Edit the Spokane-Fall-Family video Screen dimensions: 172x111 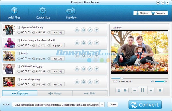90,30
